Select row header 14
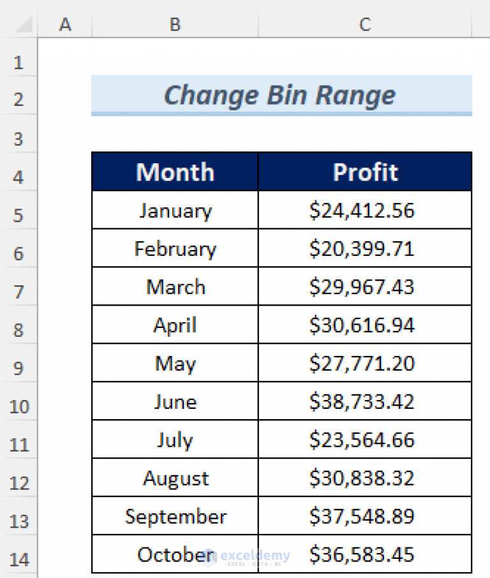 tap(19, 559)
